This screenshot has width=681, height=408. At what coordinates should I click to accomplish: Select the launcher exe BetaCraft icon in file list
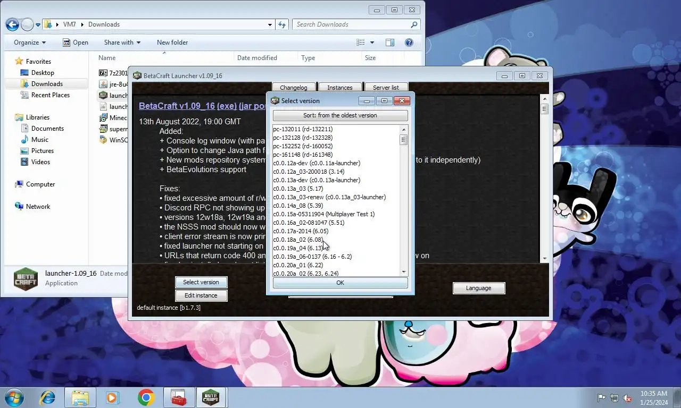click(103, 95)
